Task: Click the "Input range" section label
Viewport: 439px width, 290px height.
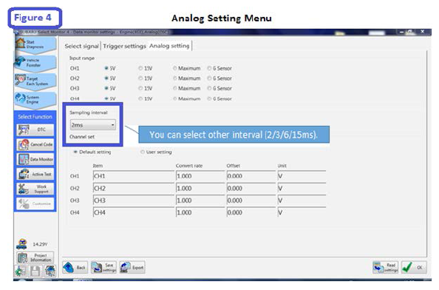Action: 82,58
